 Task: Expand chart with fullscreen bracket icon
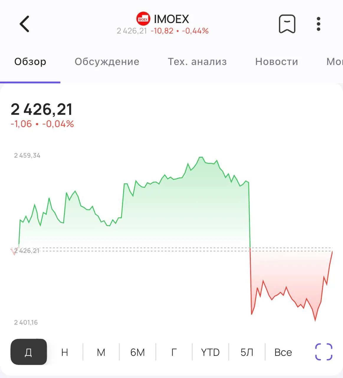click(x=324, y=352)
